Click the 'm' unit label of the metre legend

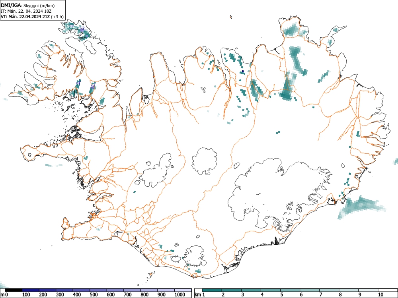tap(2, 295)
